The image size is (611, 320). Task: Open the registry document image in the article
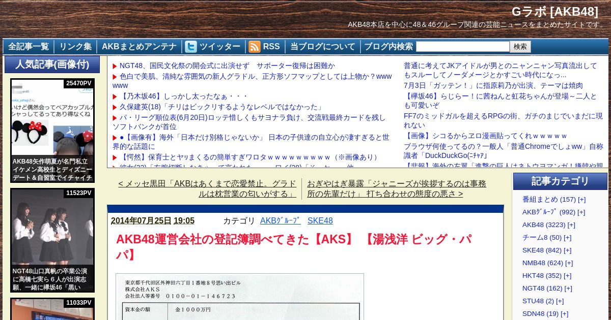pos(240,297)
